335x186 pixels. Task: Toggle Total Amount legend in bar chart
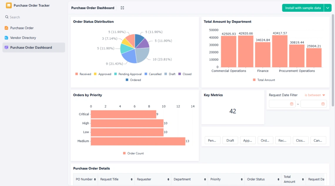point(264,80)
